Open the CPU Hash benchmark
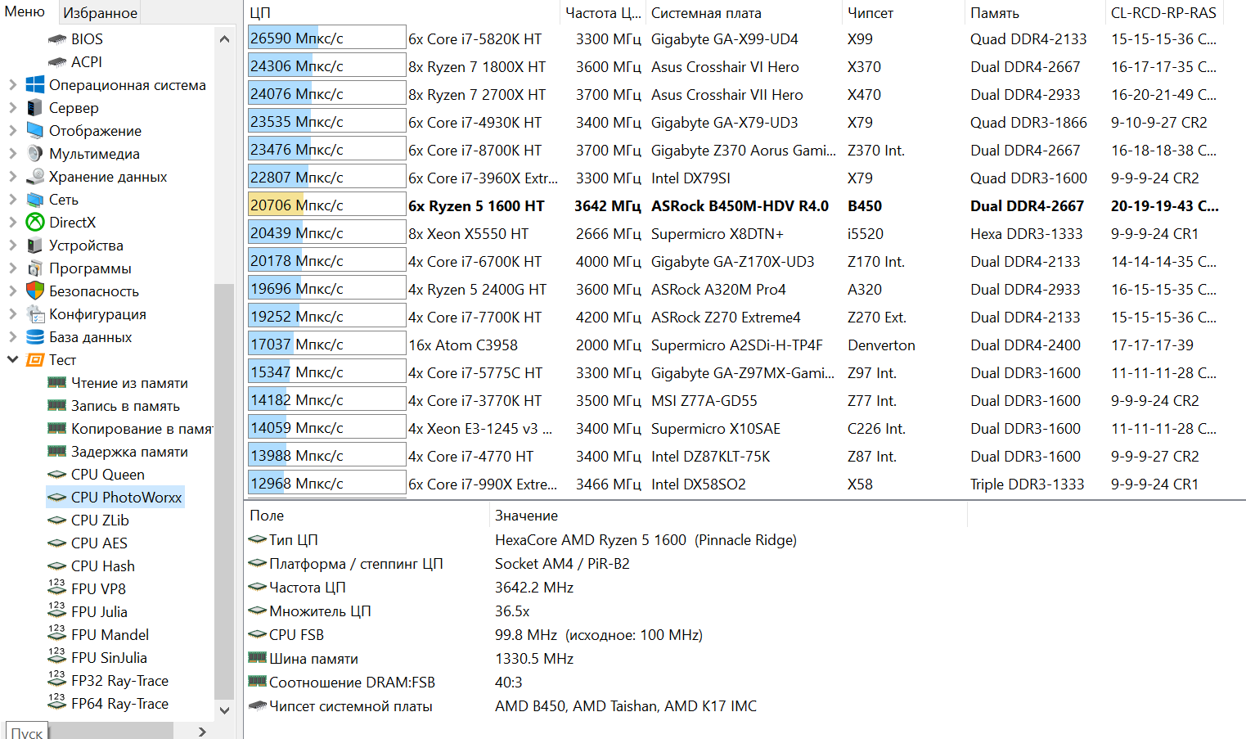 (102, 566)
